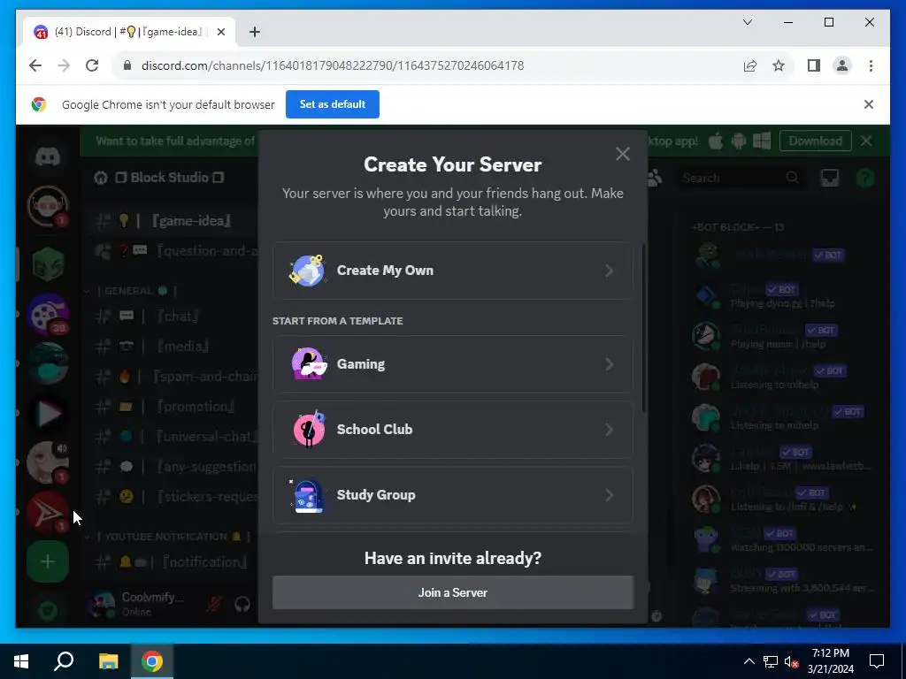
Task: Open Windows Start menu
Action: [21, 661]
